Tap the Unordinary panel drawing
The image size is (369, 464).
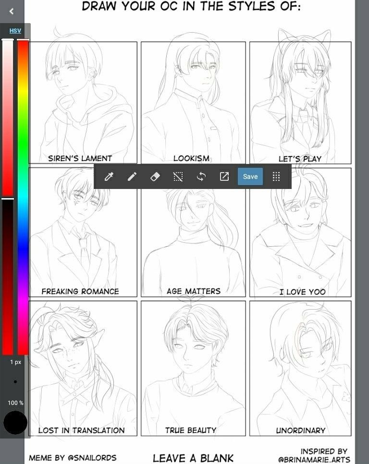(x=300, y=368)
